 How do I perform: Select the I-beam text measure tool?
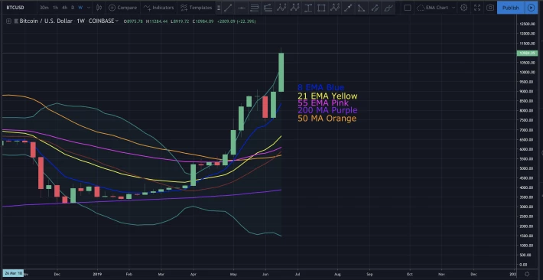(x=308, y=8)
